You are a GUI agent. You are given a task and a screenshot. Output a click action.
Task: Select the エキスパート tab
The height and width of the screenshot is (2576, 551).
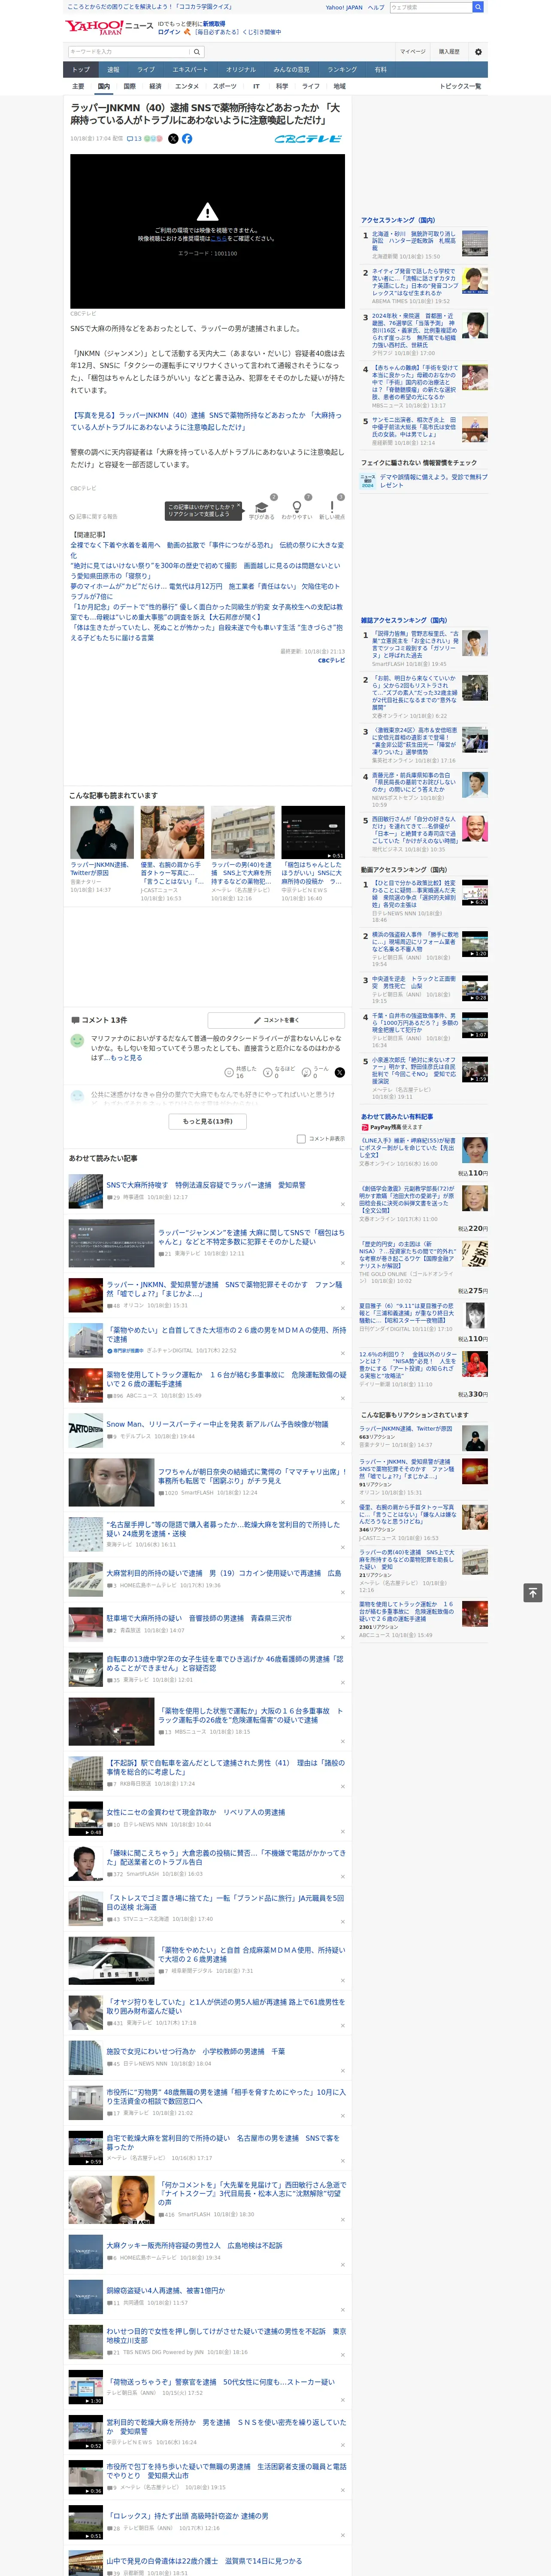click(190, 70)
